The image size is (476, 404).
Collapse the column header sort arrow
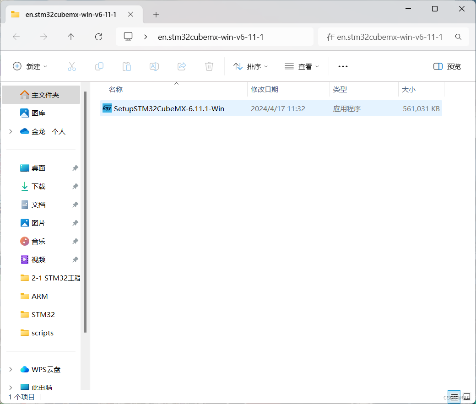tap(176, 83)
